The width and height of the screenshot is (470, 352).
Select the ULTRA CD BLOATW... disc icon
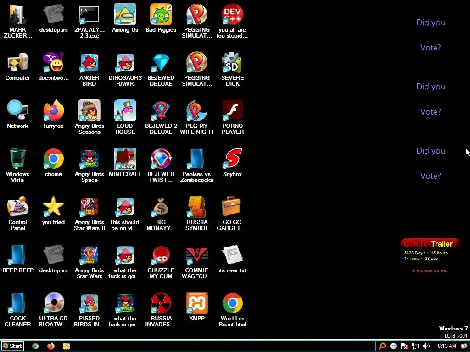pos(53,310)
